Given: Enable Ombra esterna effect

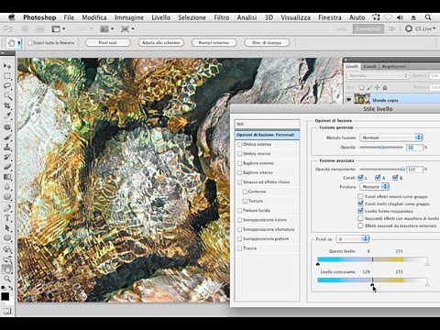Looking at the screenshot, I should [x=240, y=144].
